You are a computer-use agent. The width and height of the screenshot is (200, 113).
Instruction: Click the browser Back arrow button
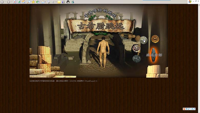coord(2,2)
